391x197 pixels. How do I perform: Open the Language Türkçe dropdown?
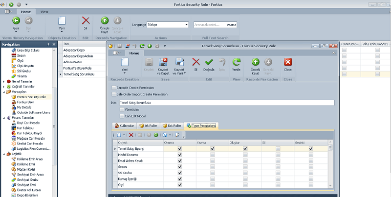pyautogui.click(x=186, y=25)
